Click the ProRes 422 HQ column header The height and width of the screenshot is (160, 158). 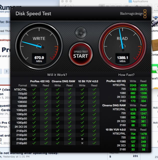pos(40,81)
